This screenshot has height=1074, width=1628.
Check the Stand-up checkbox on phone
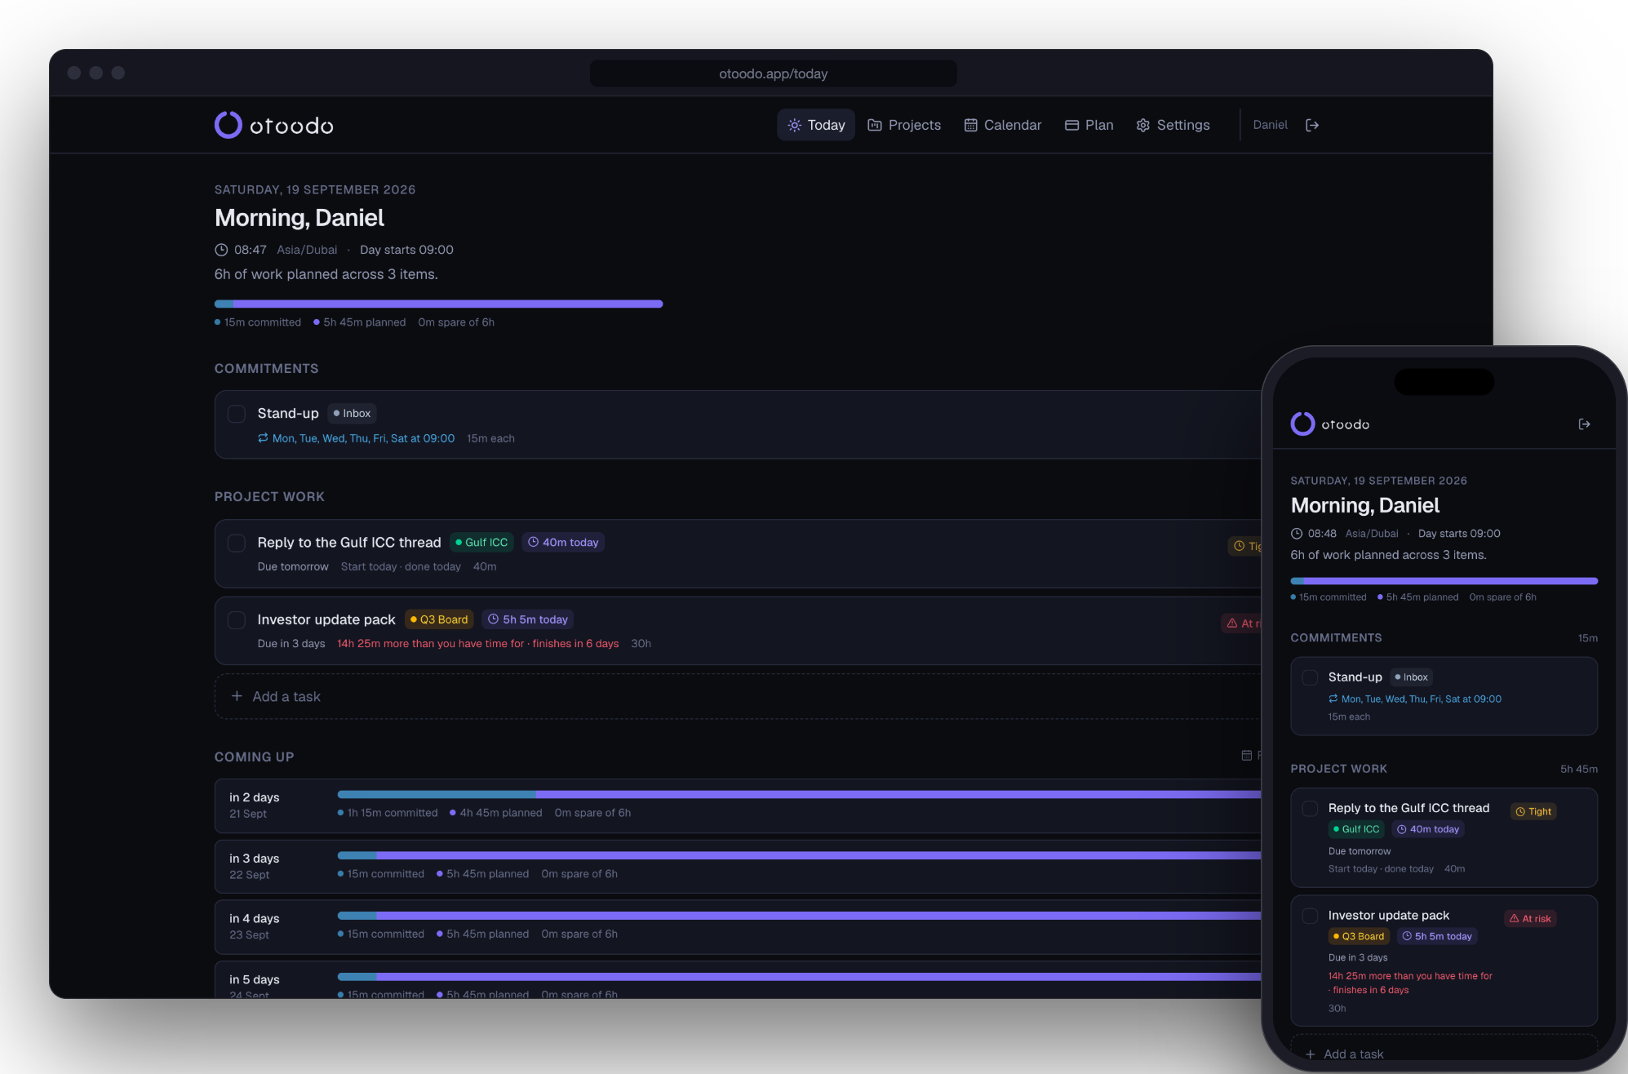point(1310,677)
